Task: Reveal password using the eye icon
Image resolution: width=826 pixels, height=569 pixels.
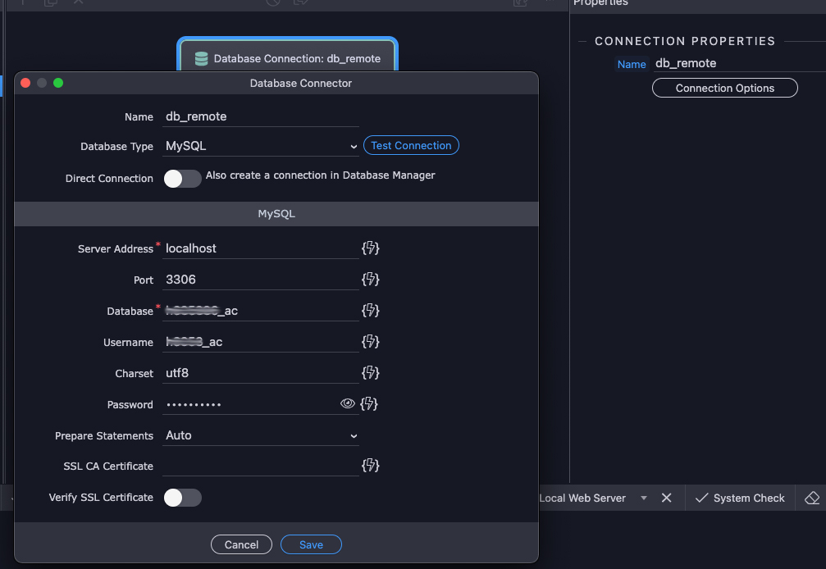Action: coord(347,404)
